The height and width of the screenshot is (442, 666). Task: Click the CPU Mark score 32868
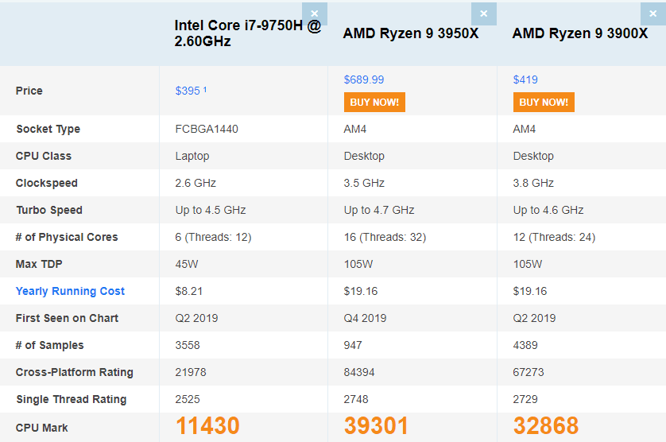[x=546, y=426]
